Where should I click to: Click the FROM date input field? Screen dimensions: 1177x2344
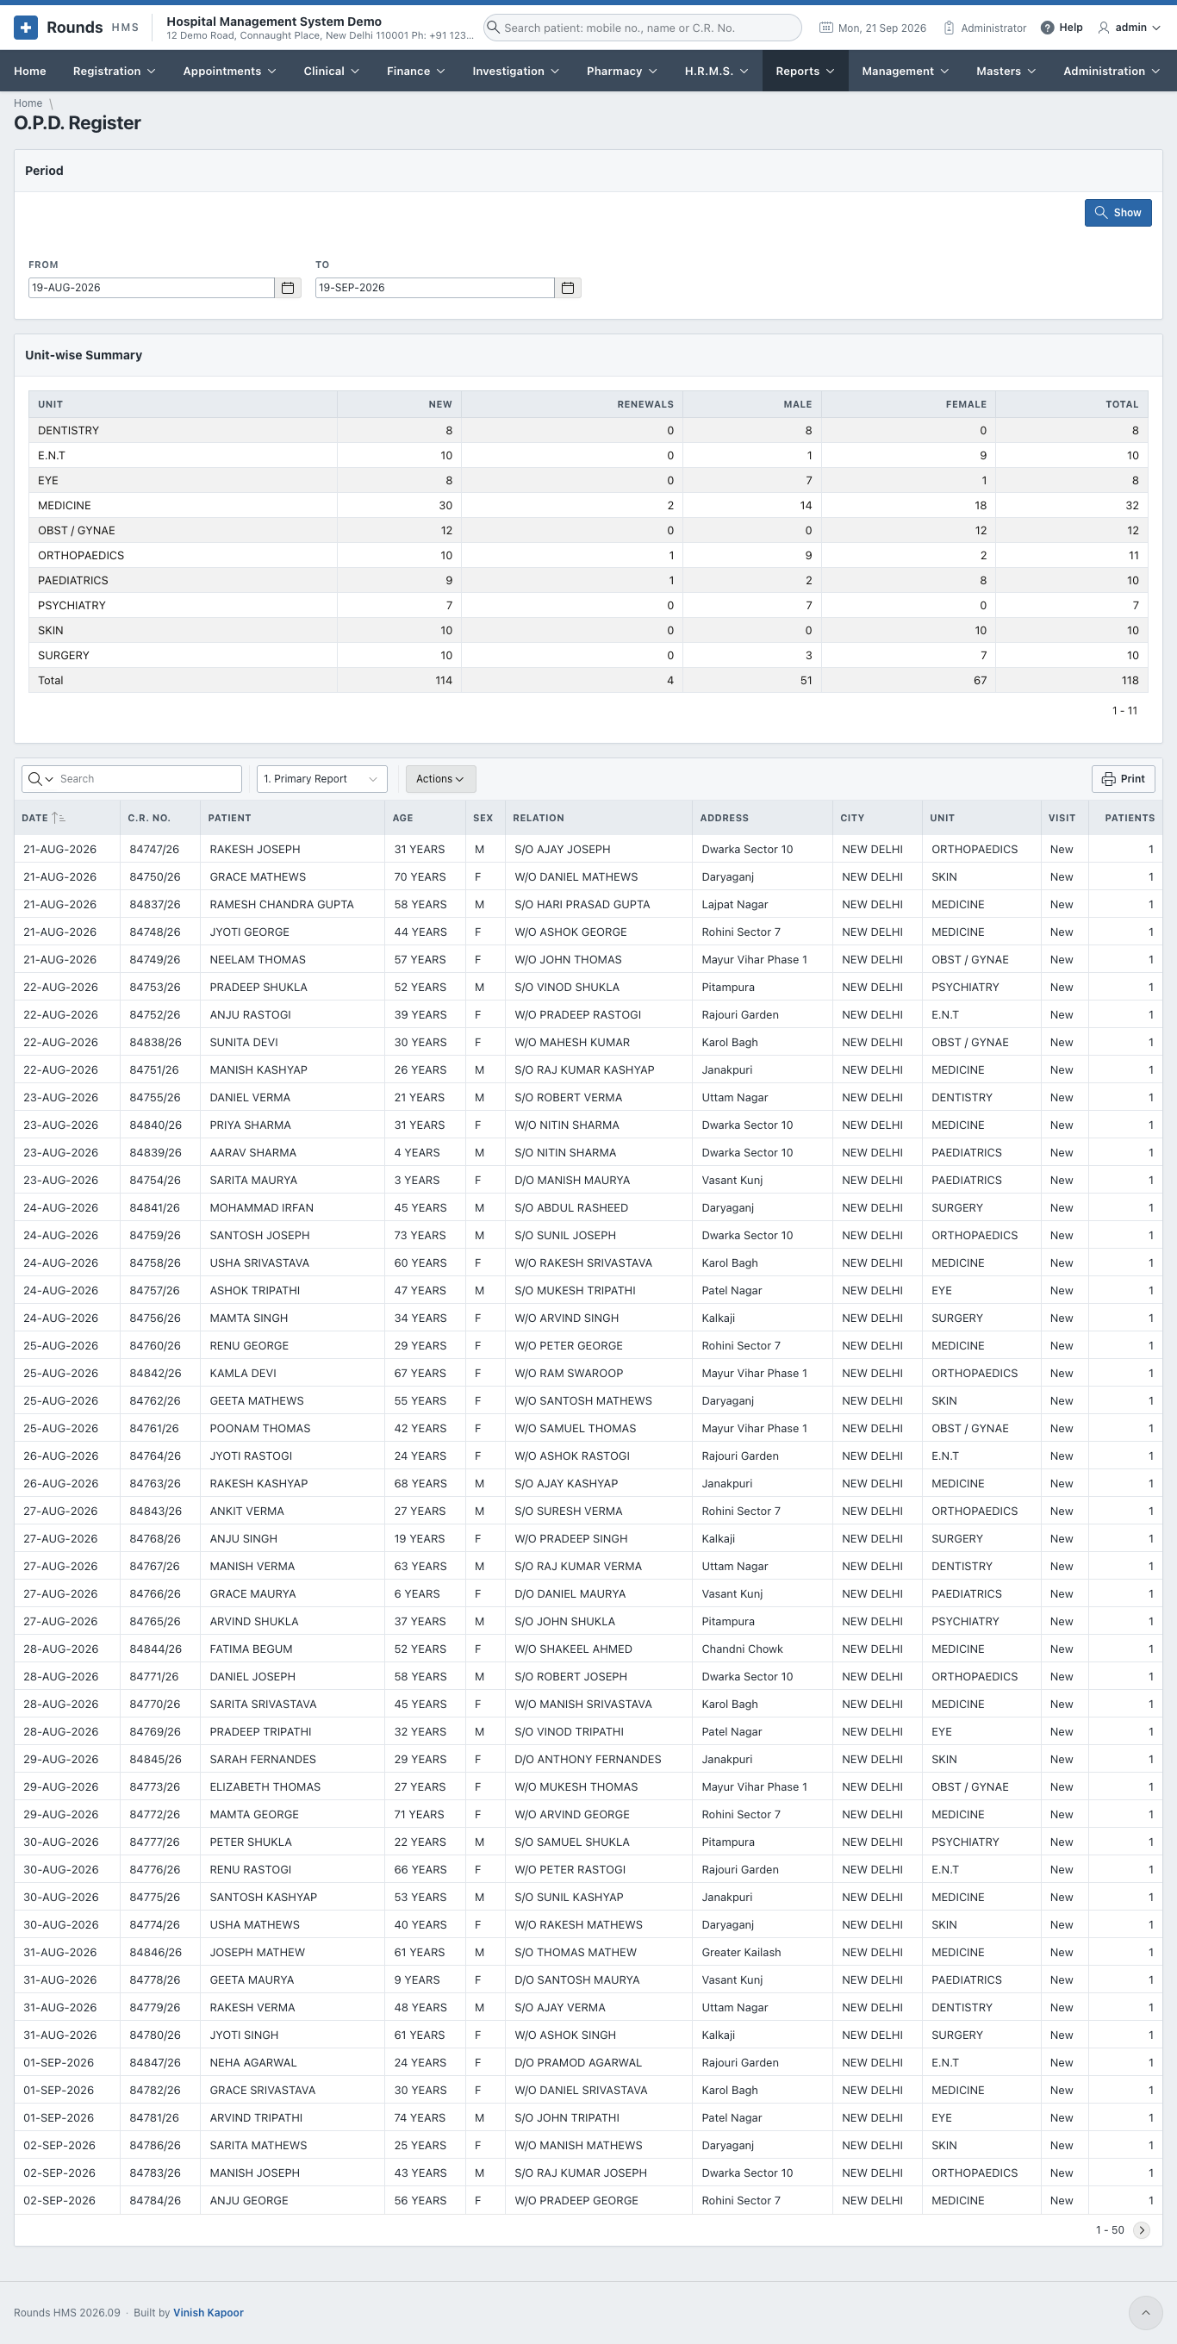click(151, 288)
